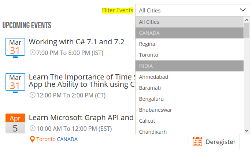Viewport: 252px width, 152px height.
Task: Open the Learn Microsoft Graph API event
Action: (81, 118)
